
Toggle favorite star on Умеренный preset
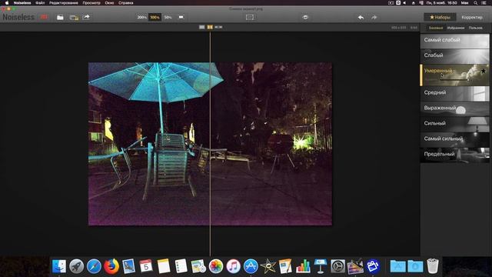[x=484, y=72]
